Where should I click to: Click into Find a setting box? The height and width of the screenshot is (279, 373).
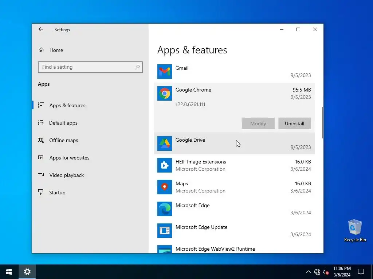(90, 67)
